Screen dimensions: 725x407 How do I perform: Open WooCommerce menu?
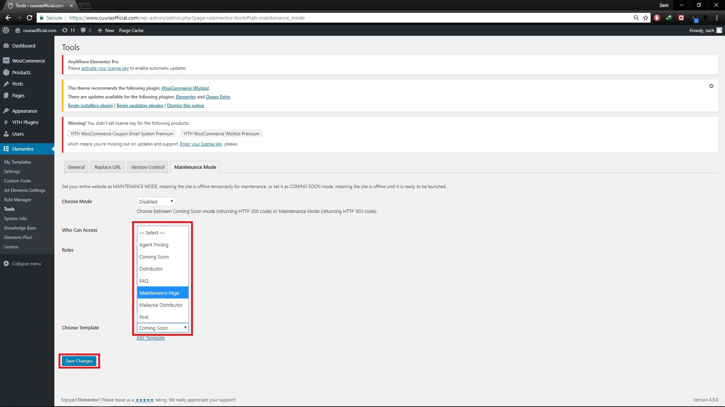27,61
